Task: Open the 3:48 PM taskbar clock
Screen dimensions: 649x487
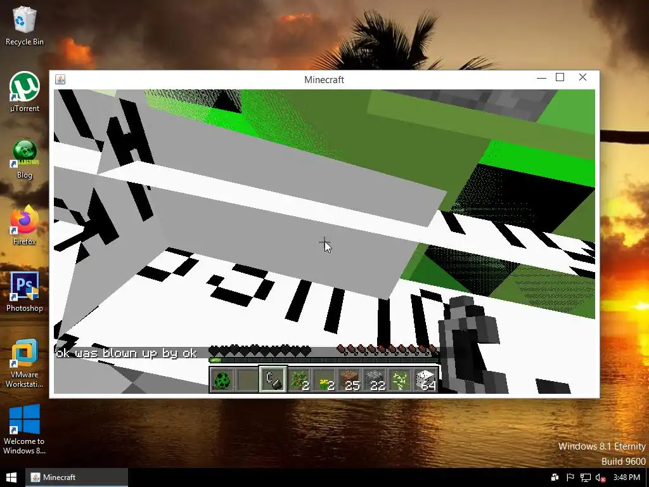Action: click(627, 477)
